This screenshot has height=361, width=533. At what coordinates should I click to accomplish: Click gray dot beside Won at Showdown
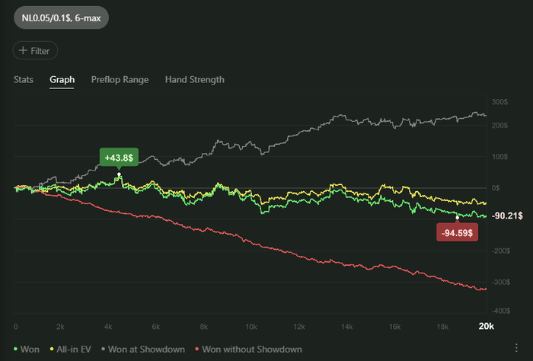(x=103, y=349)
